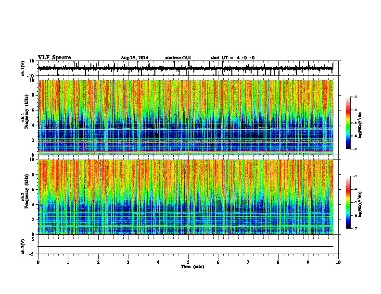Click time axis tick label "5"
Image resolution: width=381 pixels, height=294 pixels.
tap(188, 262)
